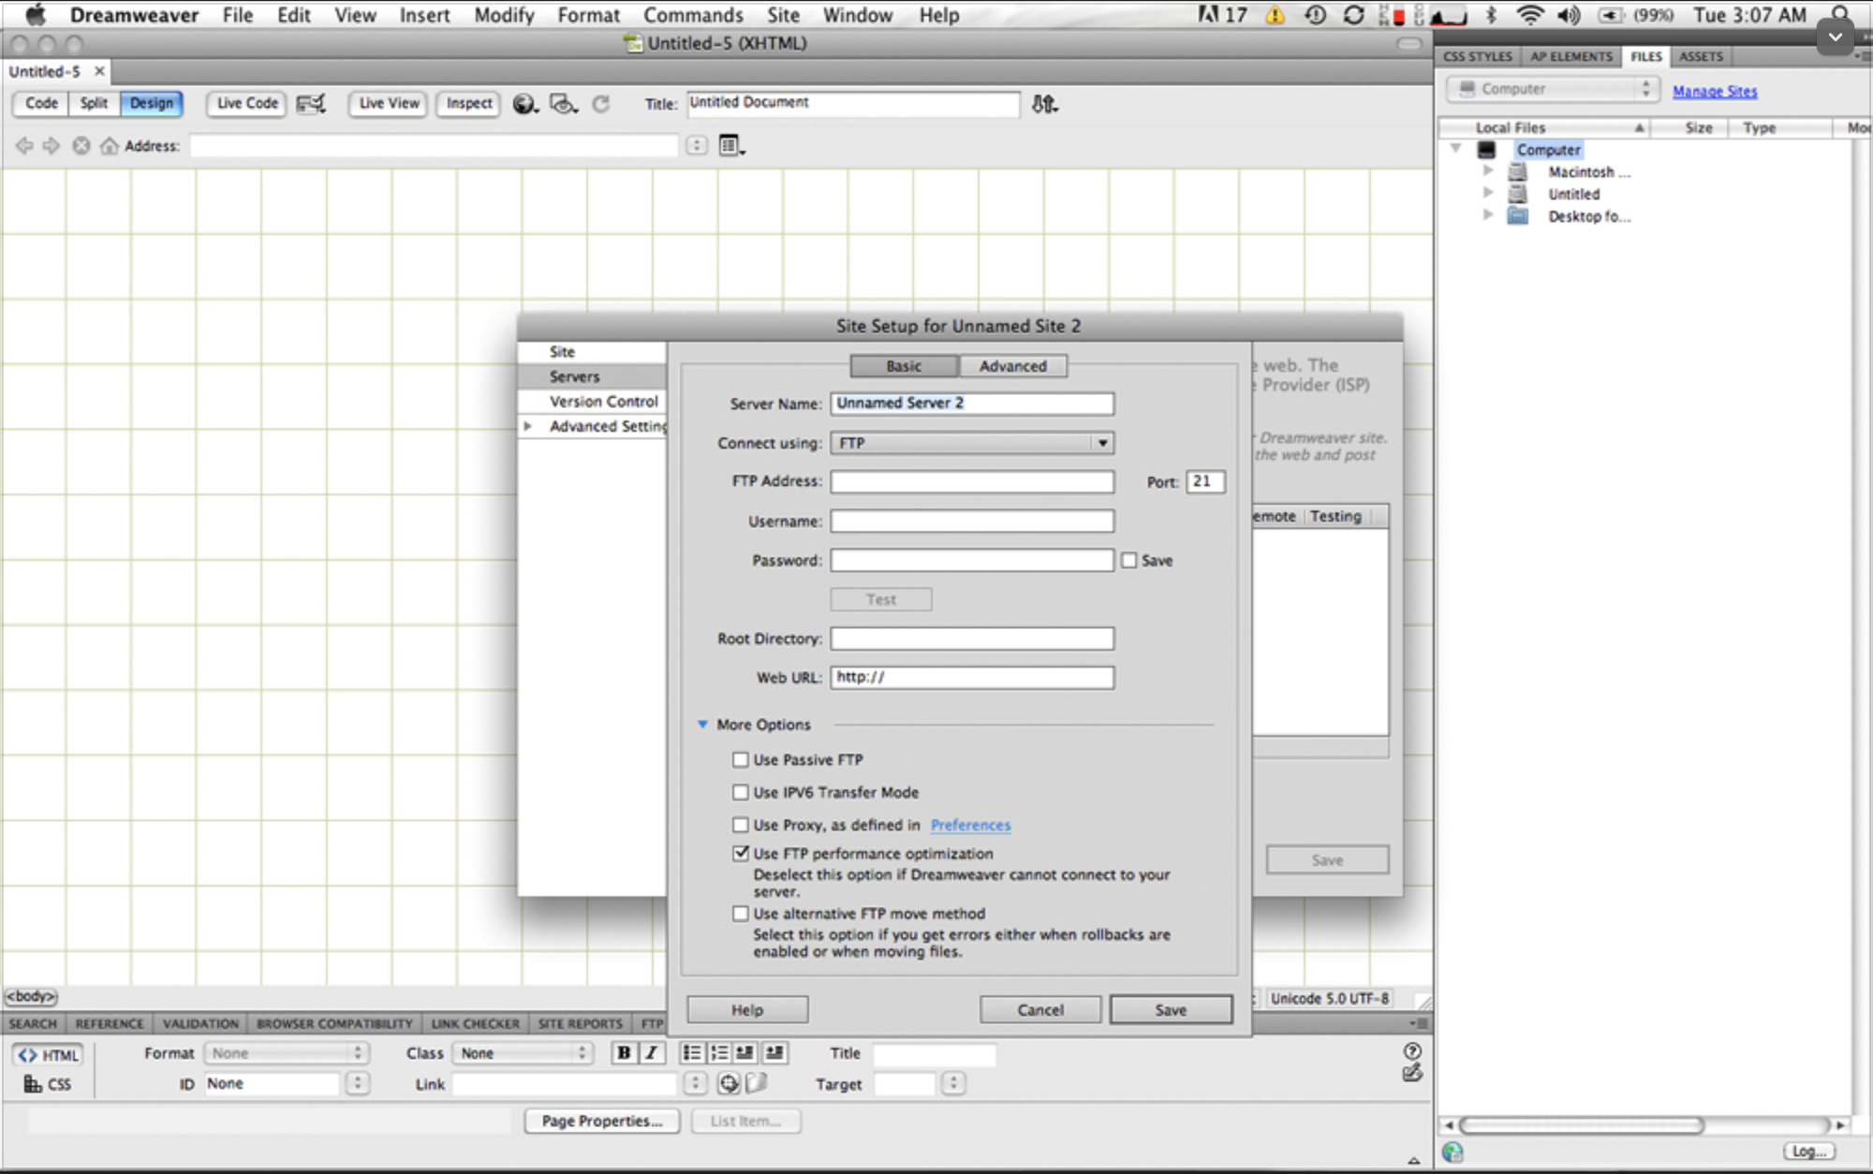Click the Cancel button in Site Setup

pos(1040,1010)
